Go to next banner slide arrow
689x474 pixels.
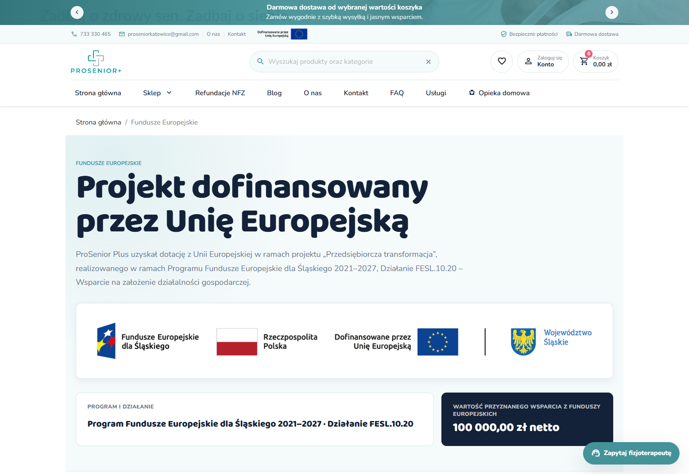coord(612,12)
